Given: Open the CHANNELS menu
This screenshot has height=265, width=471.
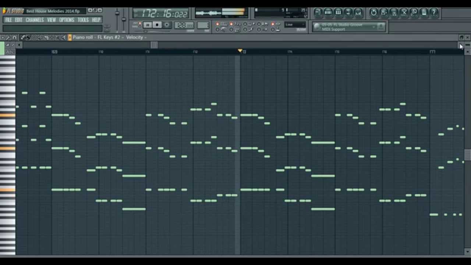Looking at the screenshot, I should click(35, 20).
